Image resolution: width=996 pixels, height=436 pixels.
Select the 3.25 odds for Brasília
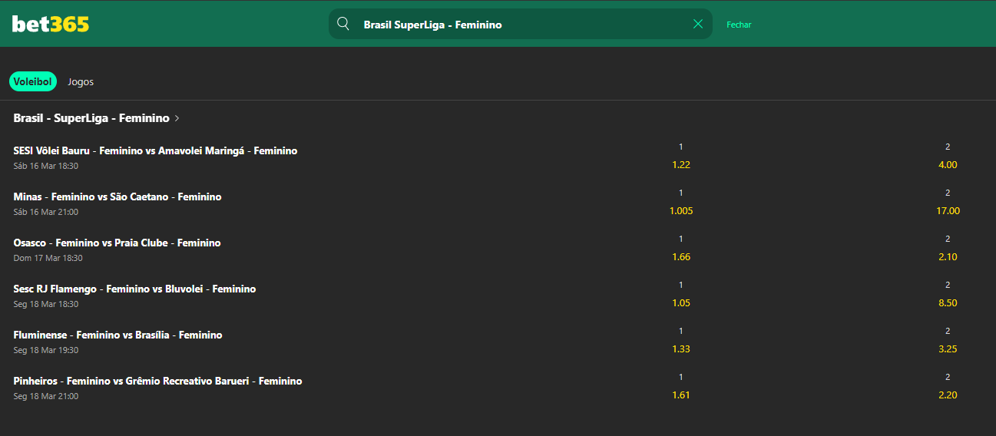click(x=948, y=348)
